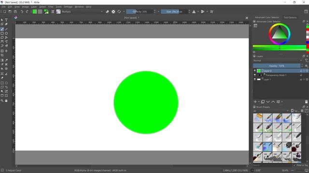Open the Multiply blending mode dropdown
Screen dimensions: 309x173
(x=82, y=12)
